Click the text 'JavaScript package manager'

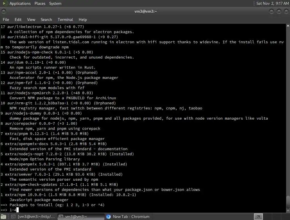39,200
